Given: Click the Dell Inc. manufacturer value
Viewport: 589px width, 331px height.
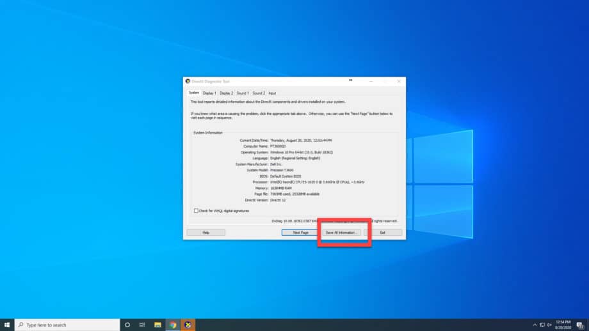Looking at the screenshot, I should [x=276, y=164].
